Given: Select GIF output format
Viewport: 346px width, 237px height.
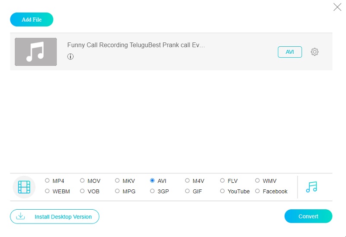Looking at the screenshot, I should (x=187, y=191).
